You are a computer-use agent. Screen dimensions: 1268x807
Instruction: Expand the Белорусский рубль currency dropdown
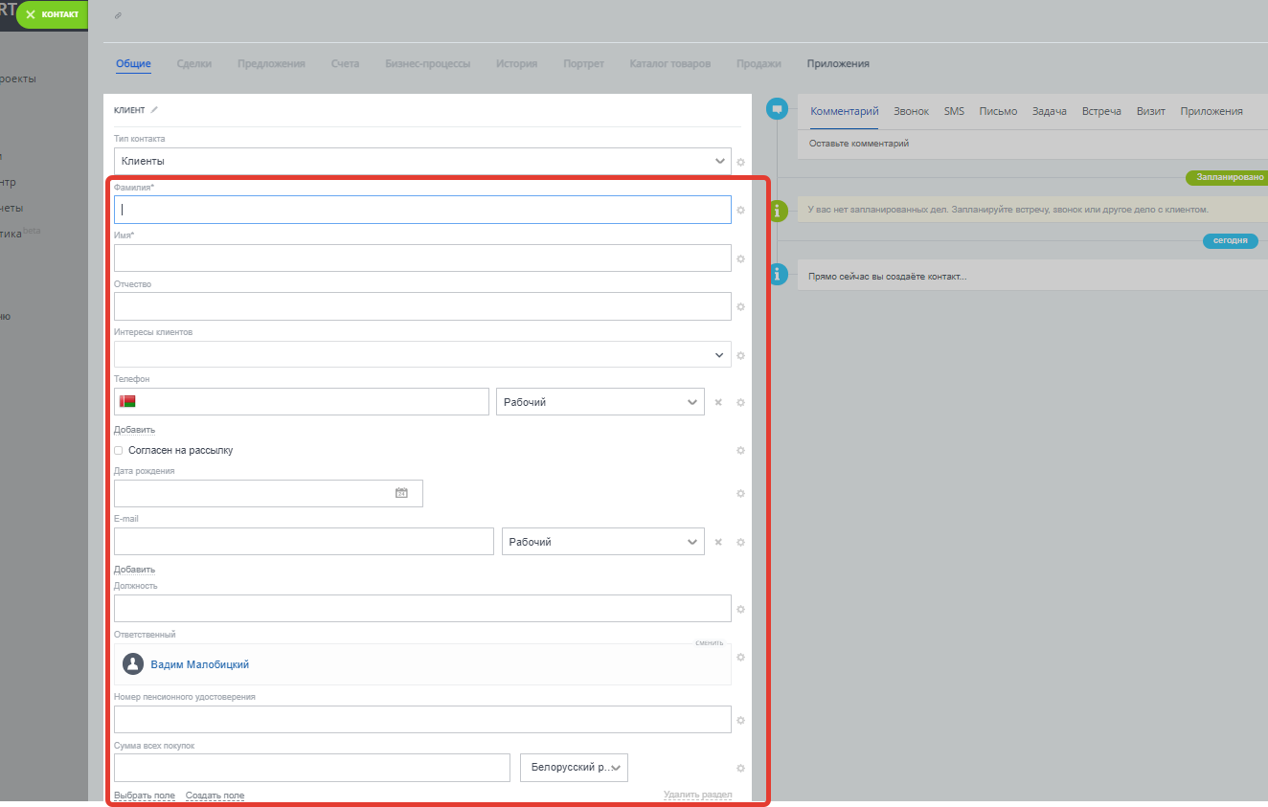click(574, 768)
